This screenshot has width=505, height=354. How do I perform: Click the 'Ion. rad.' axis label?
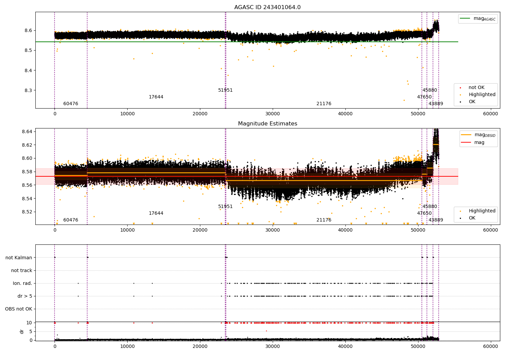23,283
